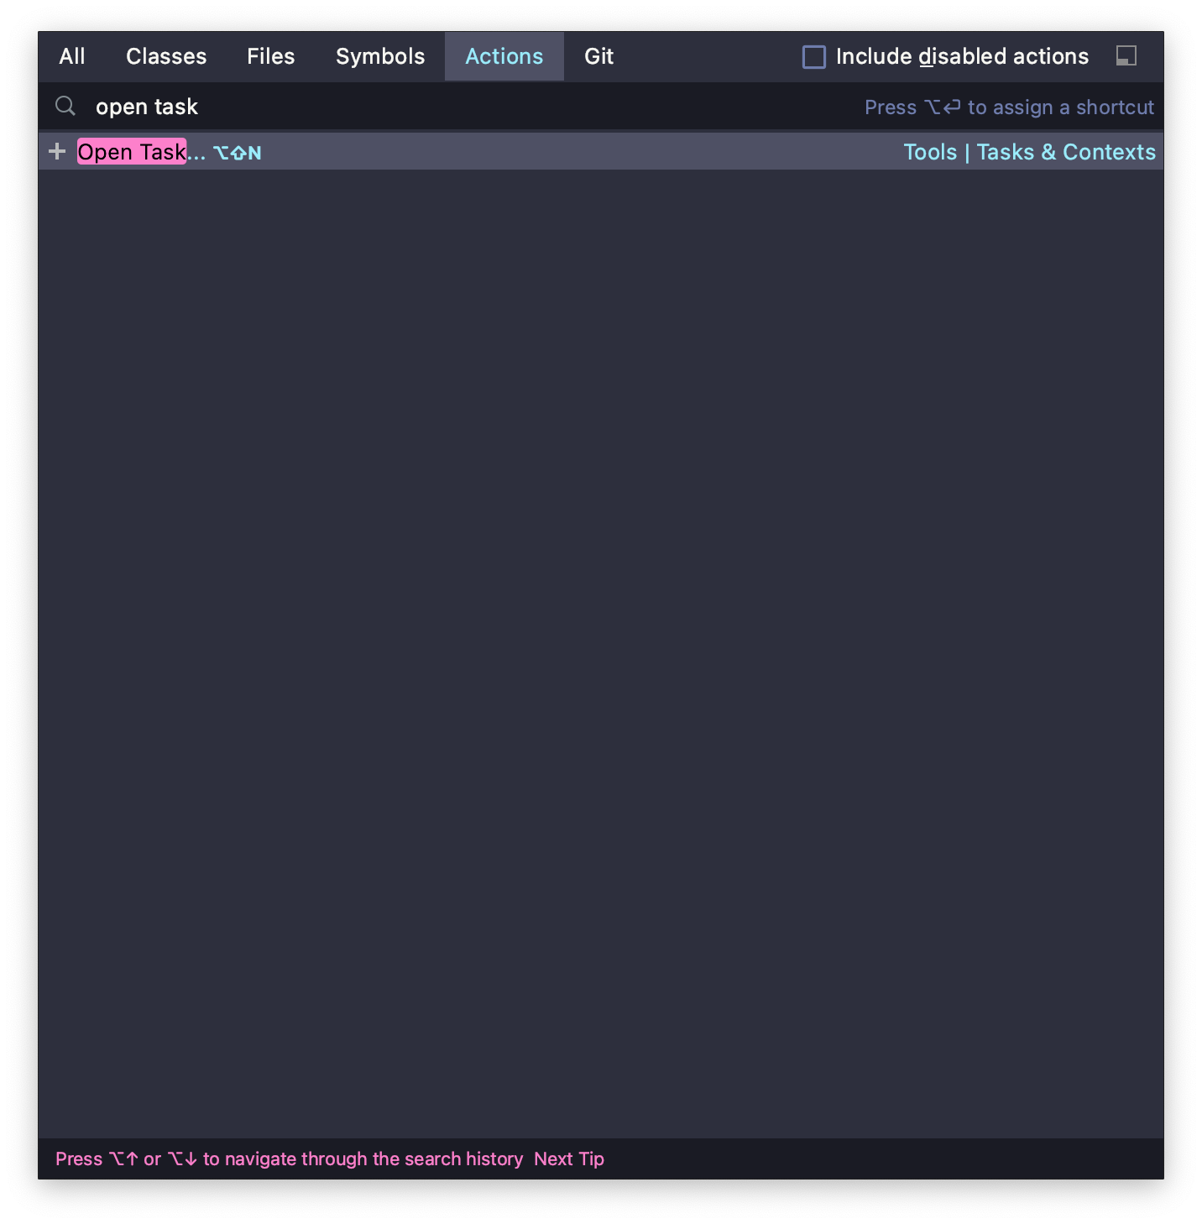Viewport: 1202px width, 1224px height.
Task: Click the Next Tip link
Action: click(569, 1159)
